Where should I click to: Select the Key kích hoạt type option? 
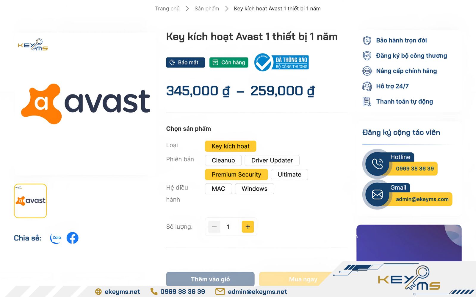tap(231, 146)
